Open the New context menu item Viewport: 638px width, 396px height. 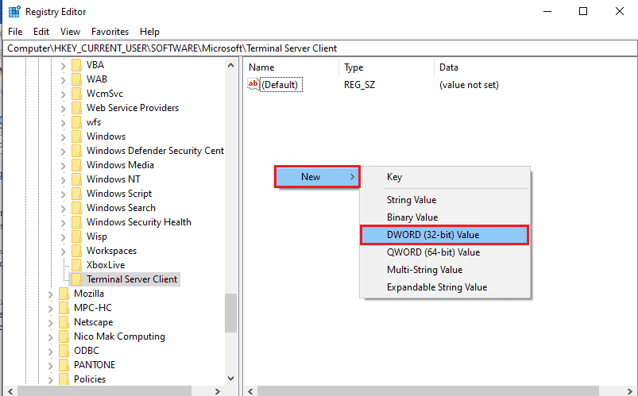coord(317,177)
